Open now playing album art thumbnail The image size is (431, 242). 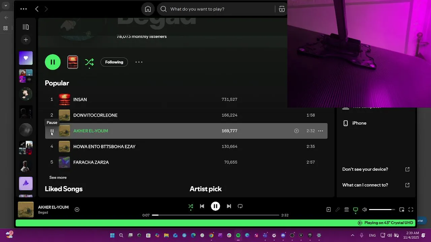pos(26,210)
